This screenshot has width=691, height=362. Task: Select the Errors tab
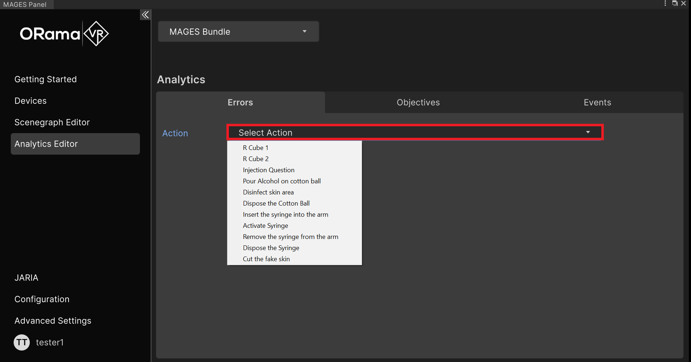pos(240,102)
